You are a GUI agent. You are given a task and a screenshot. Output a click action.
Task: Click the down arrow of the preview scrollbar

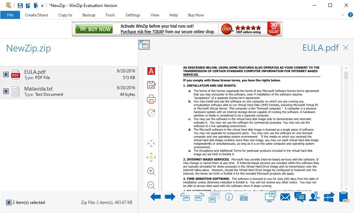pos(346,189)
